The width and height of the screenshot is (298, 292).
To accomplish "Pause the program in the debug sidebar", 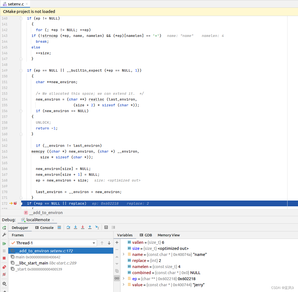I will (x=4, y=251).
